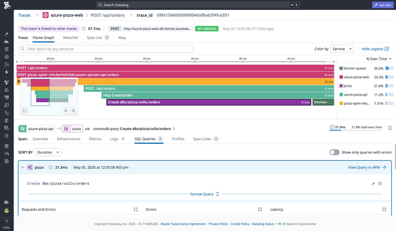Click the Ask Bits button
The image size is (396, 231).
click(x=383, y=5)
